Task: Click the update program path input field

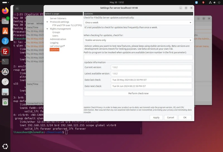Action: click(138, 58)
